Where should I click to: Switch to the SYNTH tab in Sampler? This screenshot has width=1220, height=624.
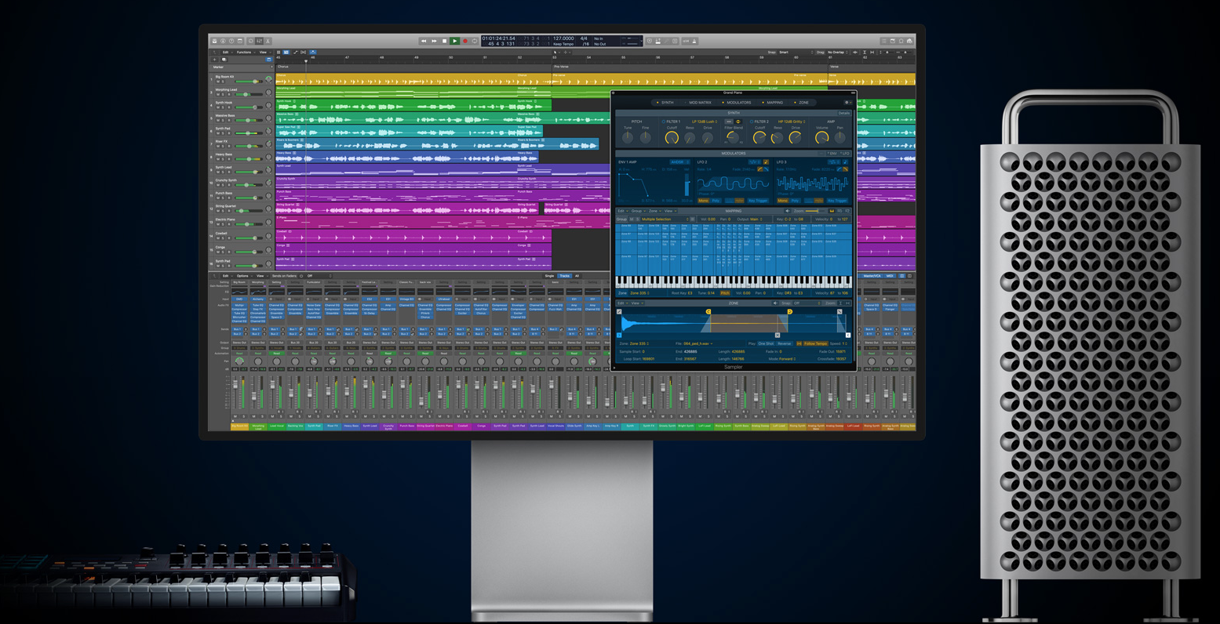tap(668, 103)
